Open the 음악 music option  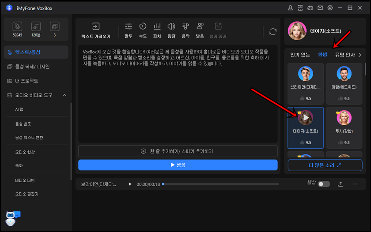[x=185, y=30]
